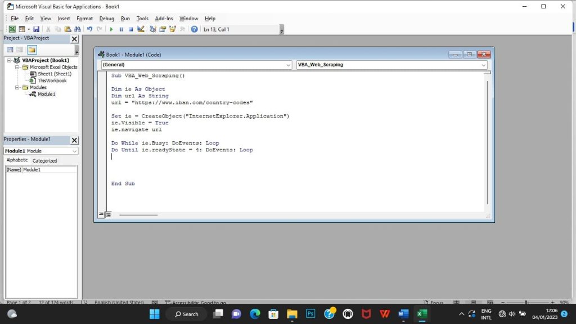Click the View Microsoft Excel toolbar icon
The width and height of the screenshot is (576, 324).
12,29
